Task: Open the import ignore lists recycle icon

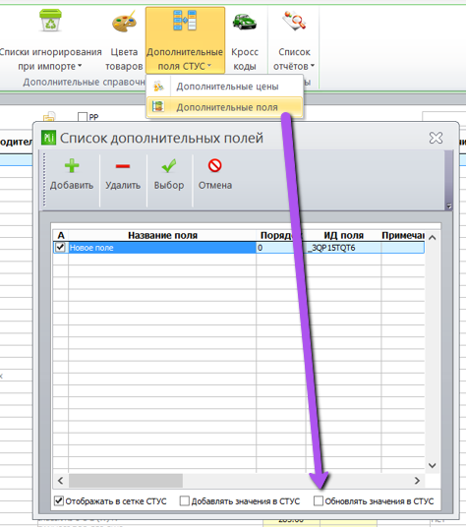Action: tap(50, 21)
